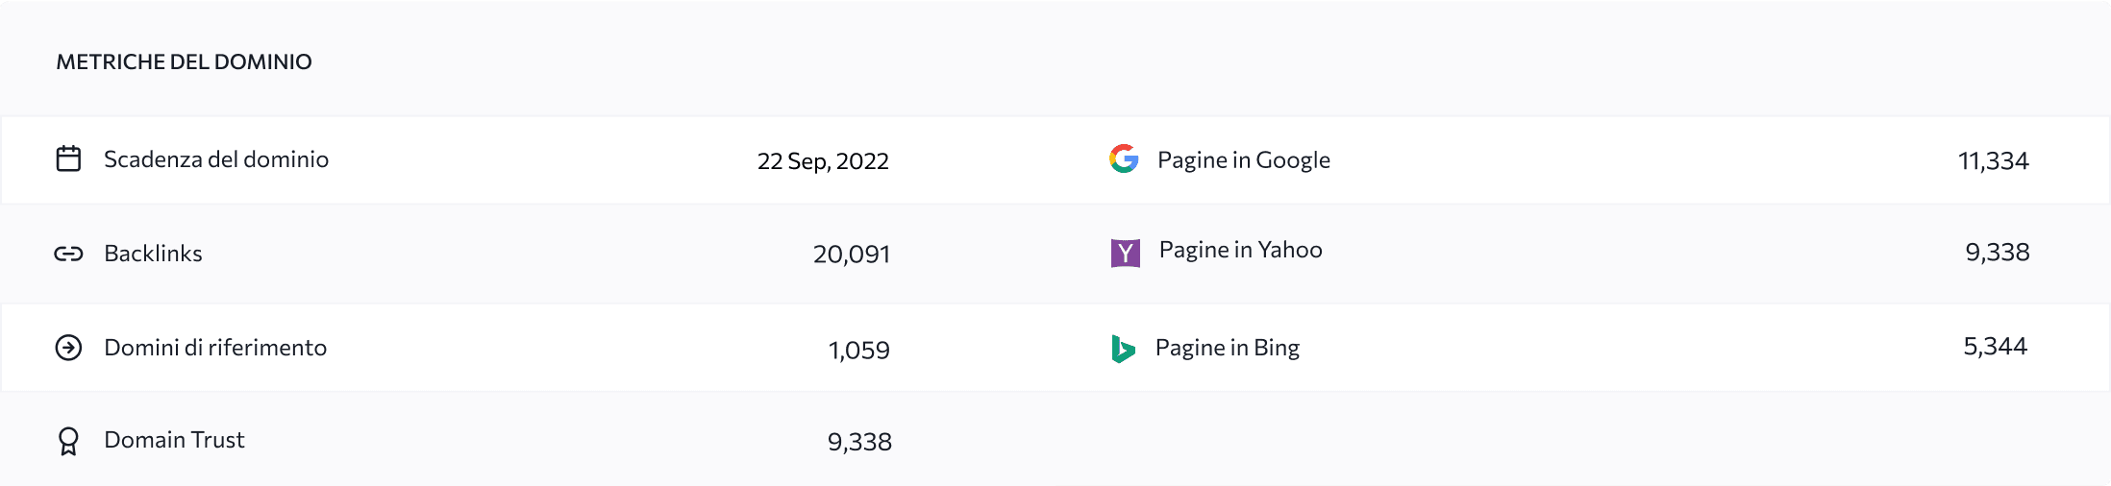Click the Backlinks label
The height and width of the screenshot is (486, 2111).
[x=153, y=254]
